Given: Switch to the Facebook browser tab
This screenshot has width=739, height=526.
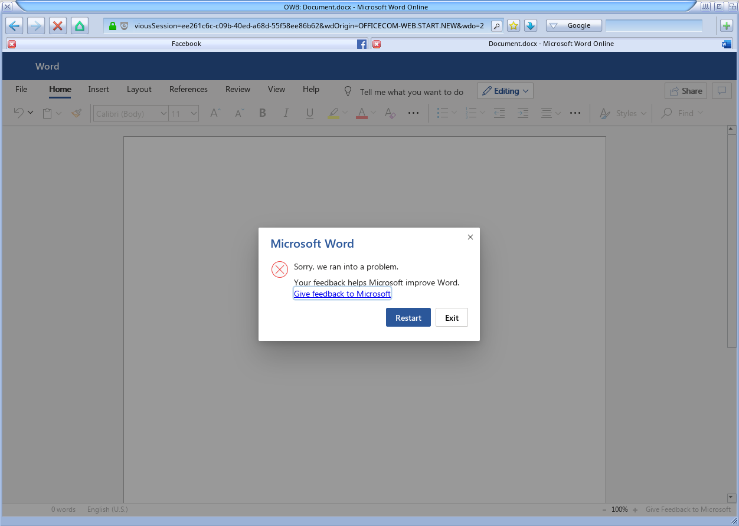Looking at the screenshot, I should [x=187, y=44].
